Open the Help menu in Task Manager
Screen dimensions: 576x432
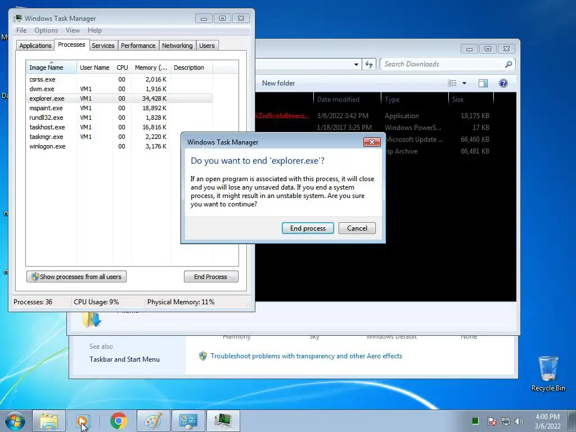pos(94,30)
